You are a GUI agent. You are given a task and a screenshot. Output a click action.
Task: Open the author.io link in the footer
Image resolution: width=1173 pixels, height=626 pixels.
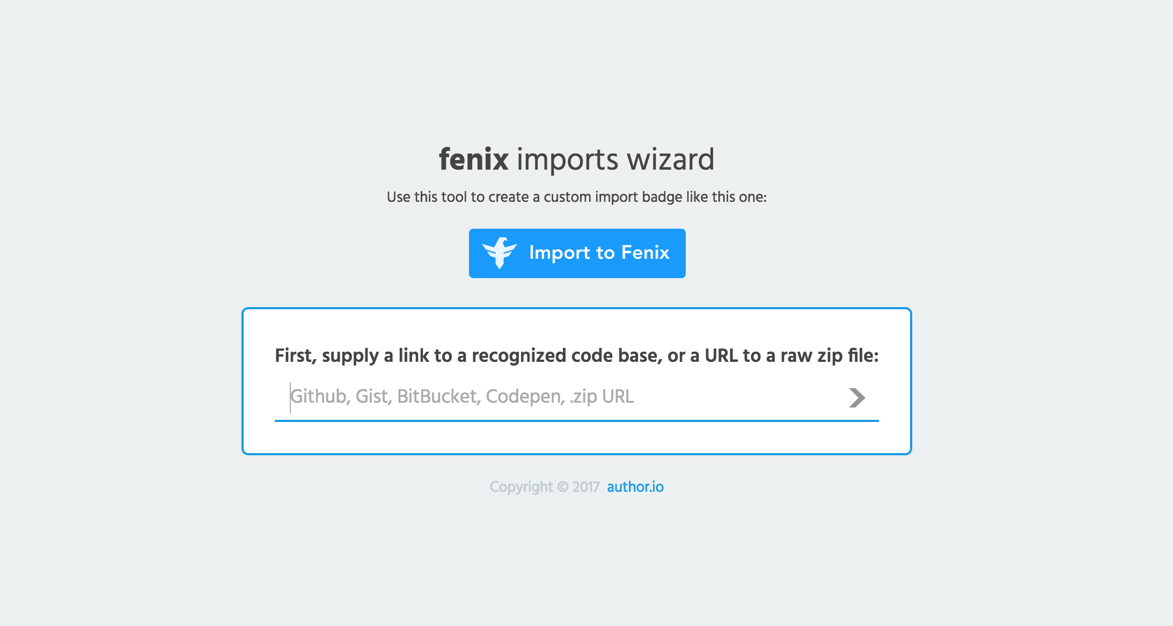[x=635, y=486]
